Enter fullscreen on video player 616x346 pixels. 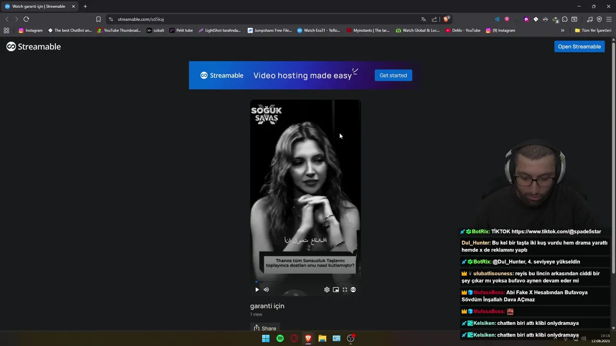(345, 290)
